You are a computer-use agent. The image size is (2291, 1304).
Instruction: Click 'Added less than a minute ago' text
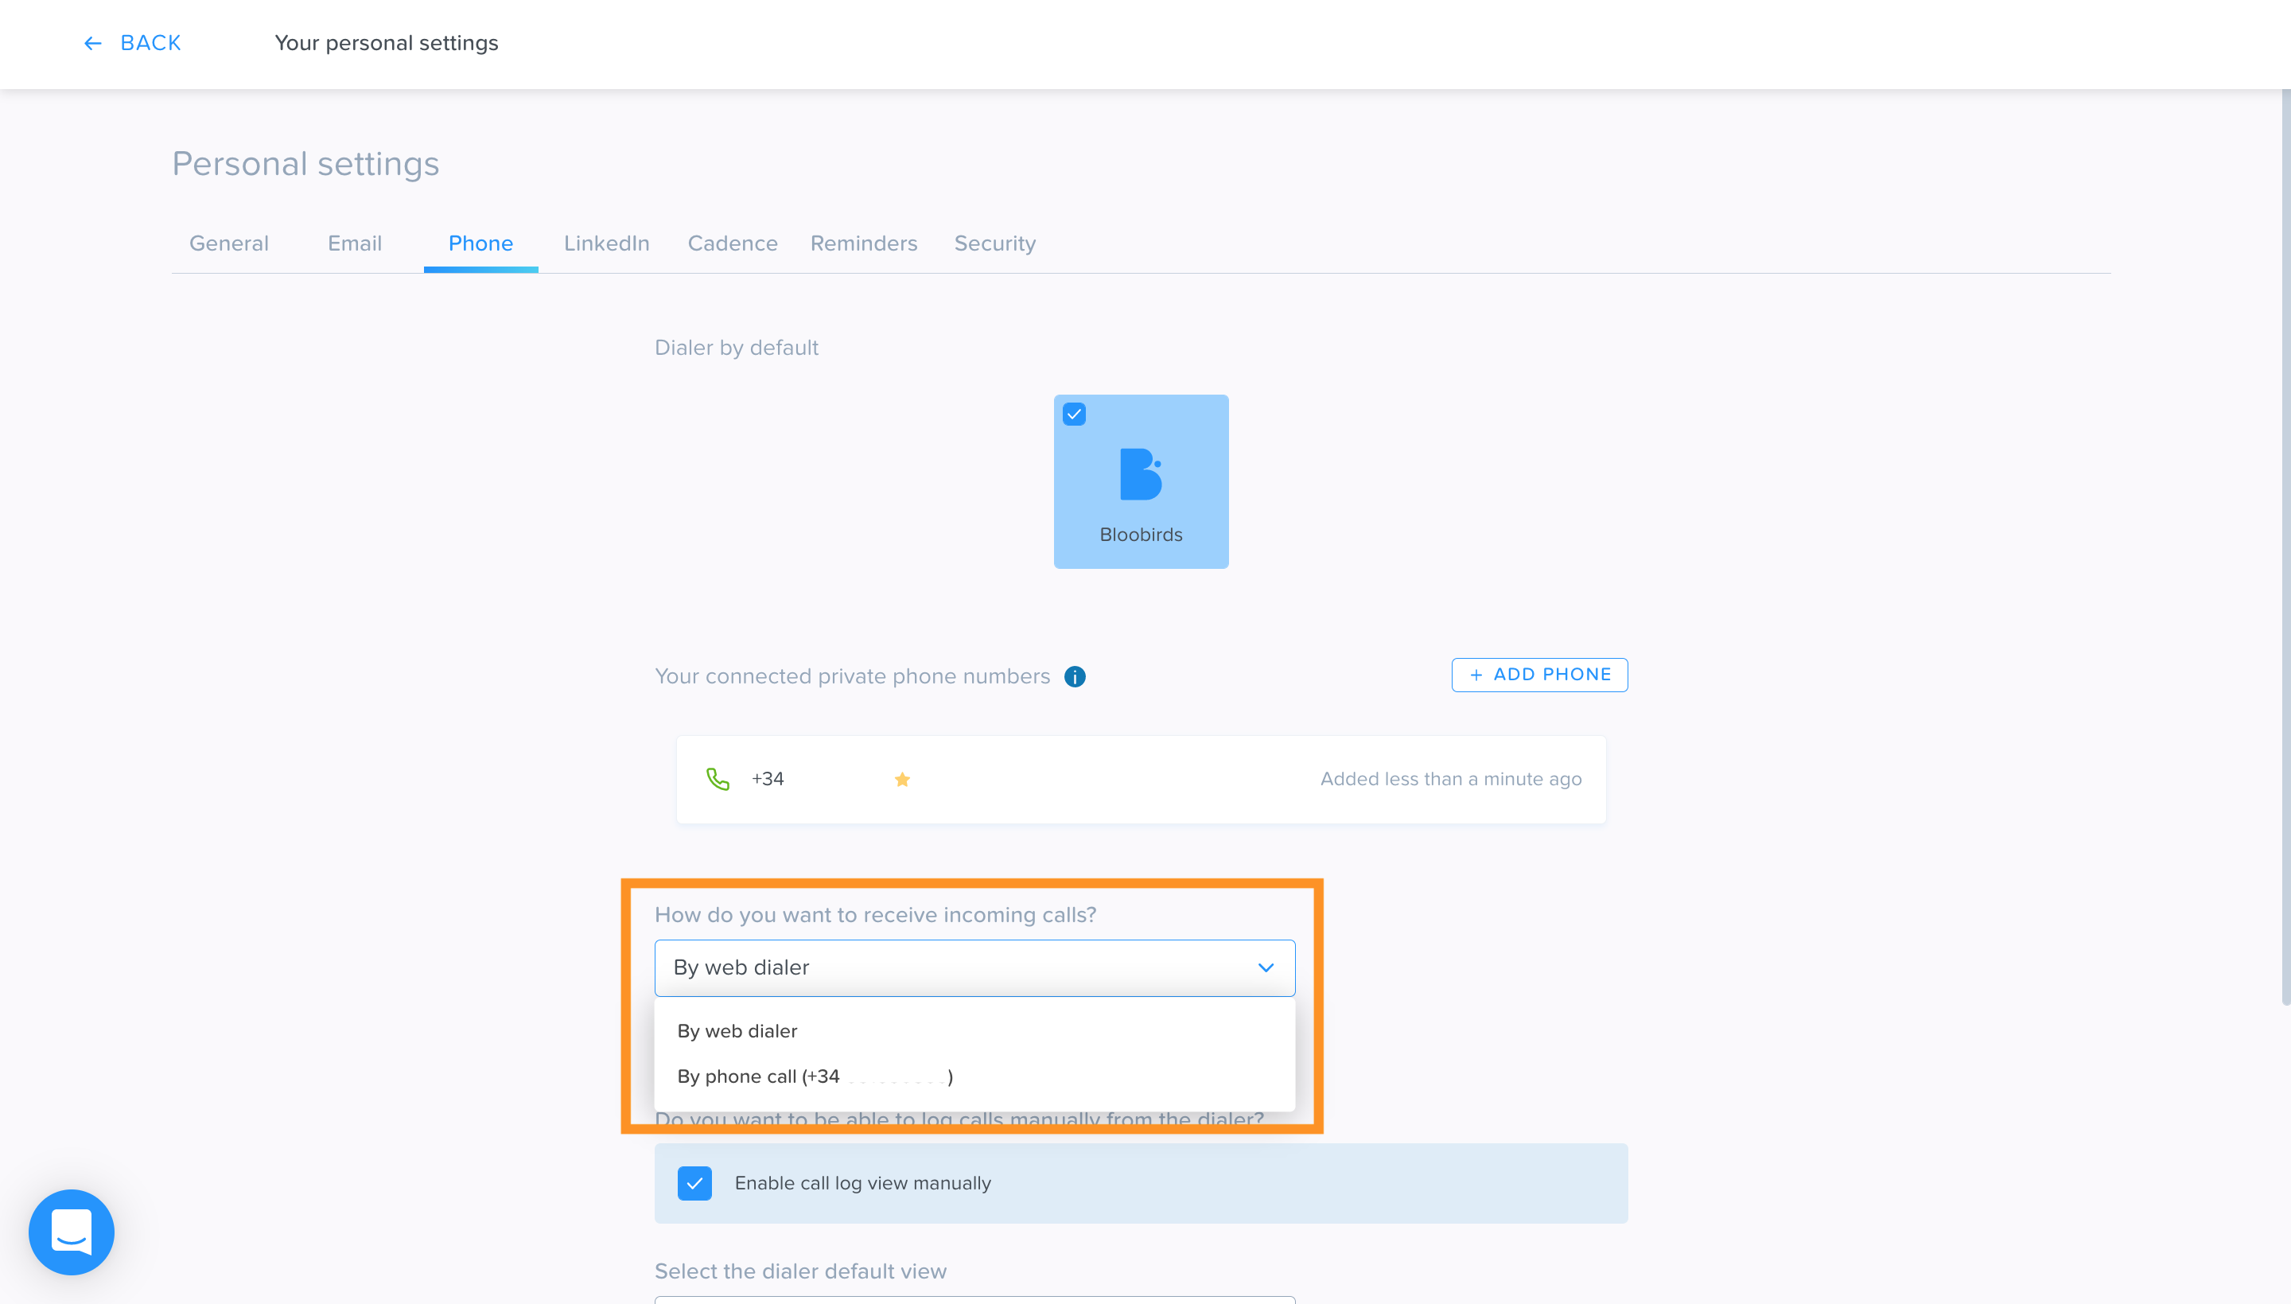(x=1450, y=779)
